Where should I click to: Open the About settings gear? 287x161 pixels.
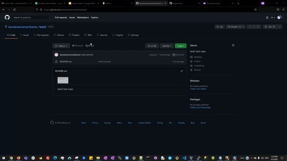[x=233, y=45]
